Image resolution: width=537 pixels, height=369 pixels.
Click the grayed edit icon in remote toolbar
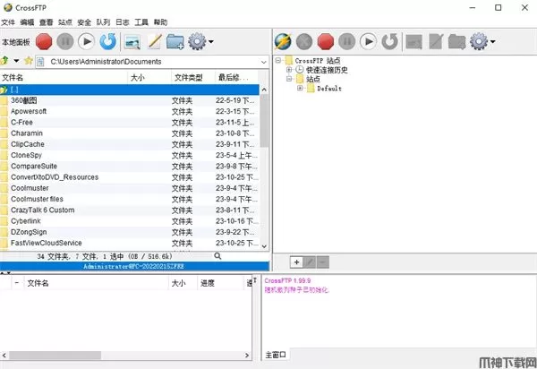(x=436, y=42)
